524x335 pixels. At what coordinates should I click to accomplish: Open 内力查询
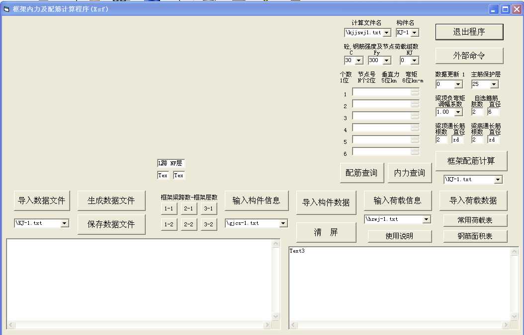point(410,173)
